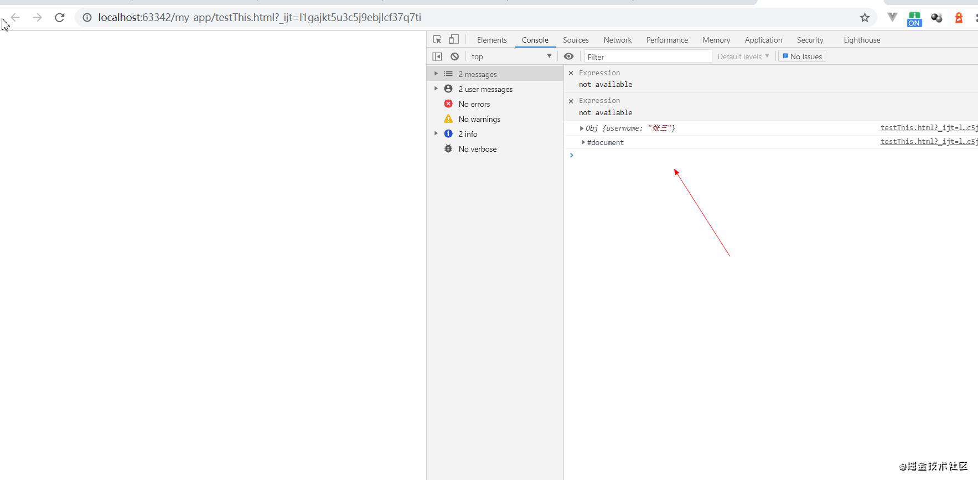Click the No Issues button
Screen dimensions: 978x480
802,56
